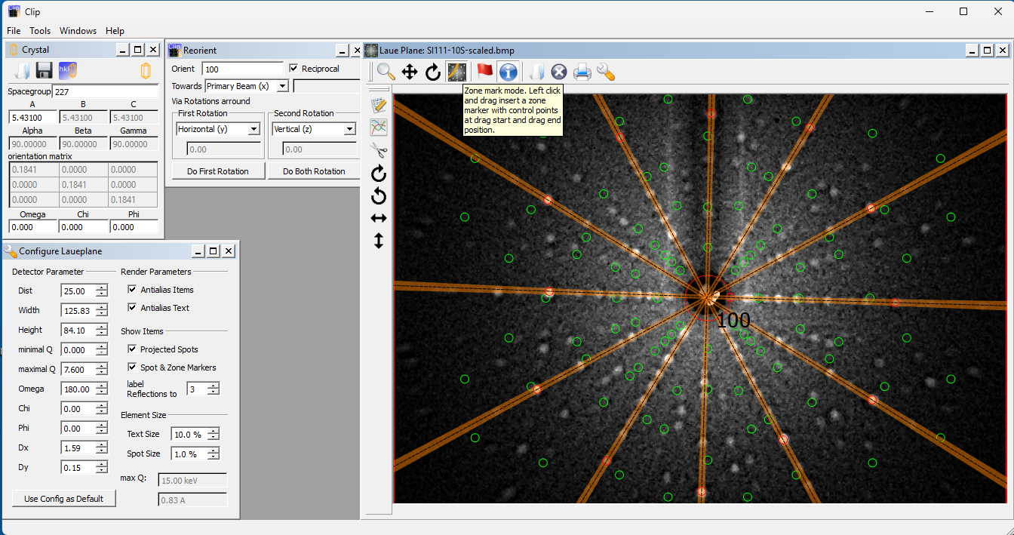Click the red flag marker icon
Image resolution: width=1014 pixels, height=535 pixels.
click(x=484, y=72)
